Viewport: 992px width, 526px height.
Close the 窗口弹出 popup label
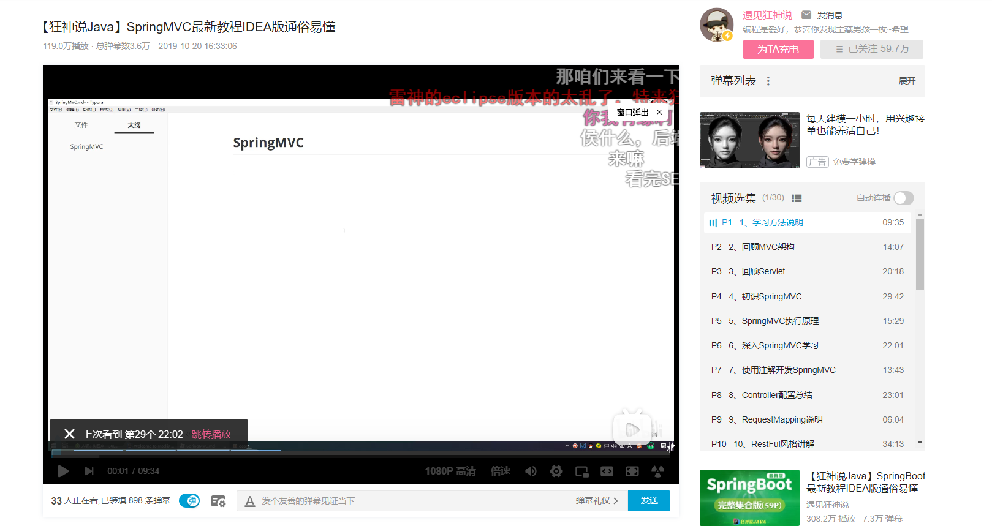pyautogui.click(x=659, y=112)
